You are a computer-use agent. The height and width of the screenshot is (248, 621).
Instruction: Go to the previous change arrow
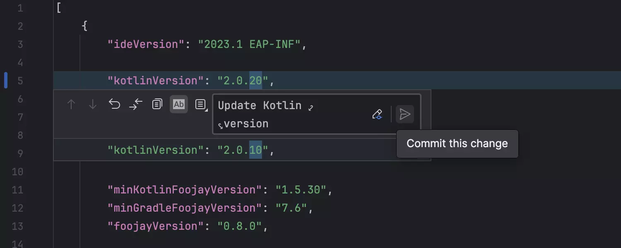click(x=71, y=105)
